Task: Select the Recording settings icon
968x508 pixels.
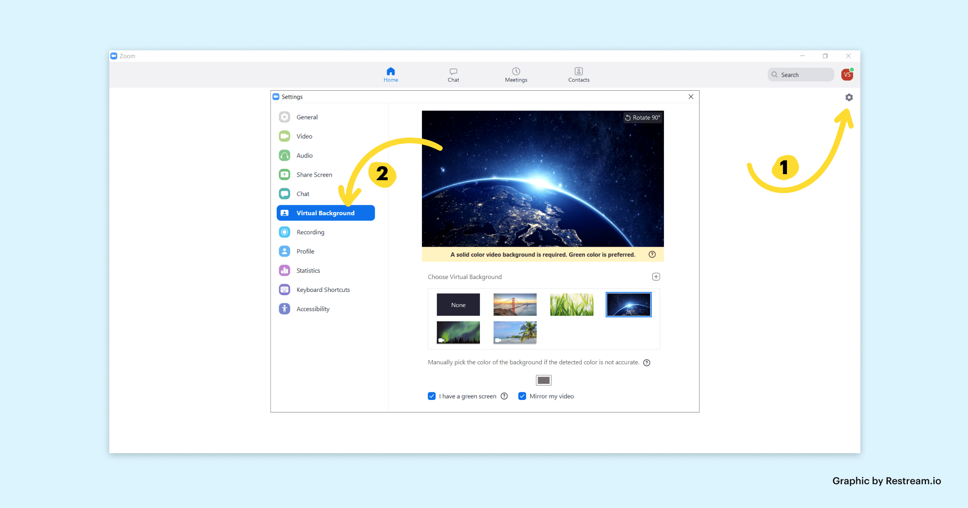Action: click(x=285, y=231)
